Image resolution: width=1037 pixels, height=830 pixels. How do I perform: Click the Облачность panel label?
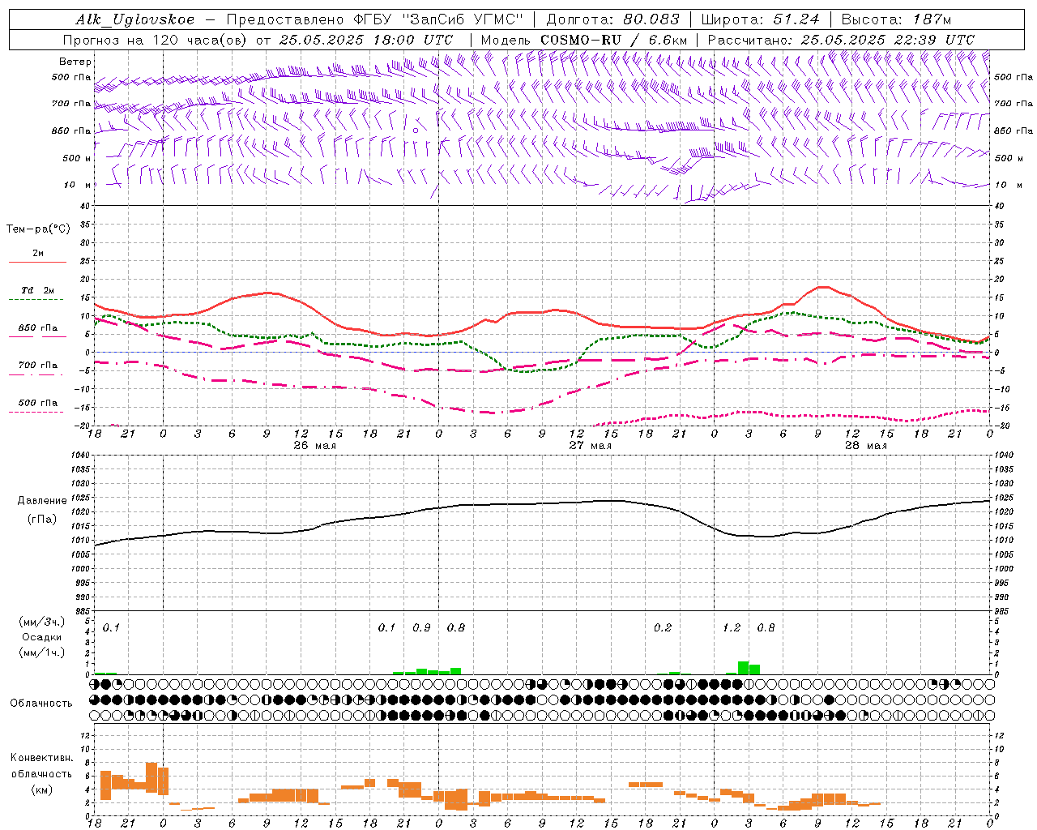click(41, 704)
